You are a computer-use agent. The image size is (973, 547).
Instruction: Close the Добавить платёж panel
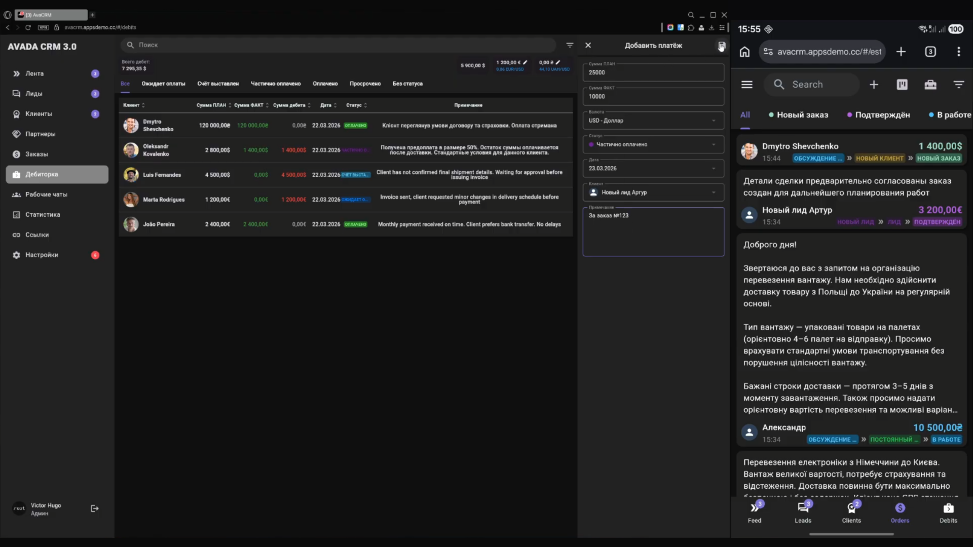point(588,46)
